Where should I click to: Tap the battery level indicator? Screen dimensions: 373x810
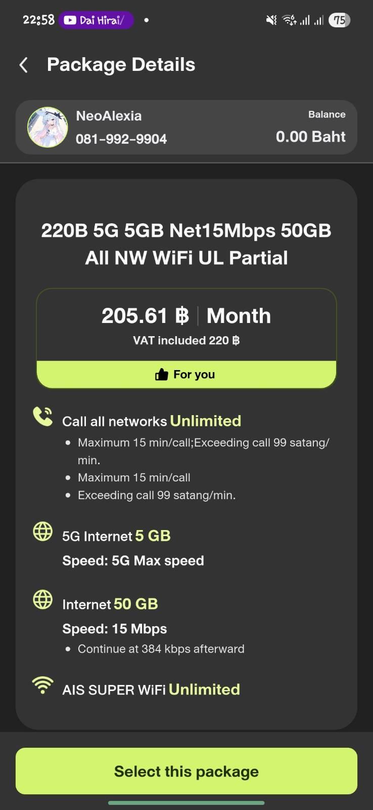339,20
